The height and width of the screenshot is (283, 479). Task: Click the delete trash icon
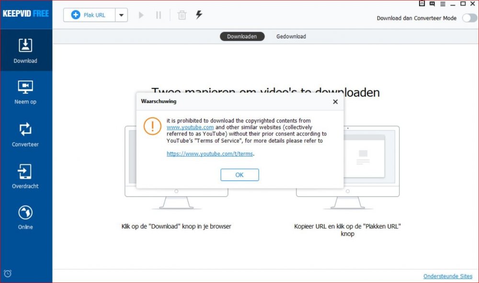[182, 15]
